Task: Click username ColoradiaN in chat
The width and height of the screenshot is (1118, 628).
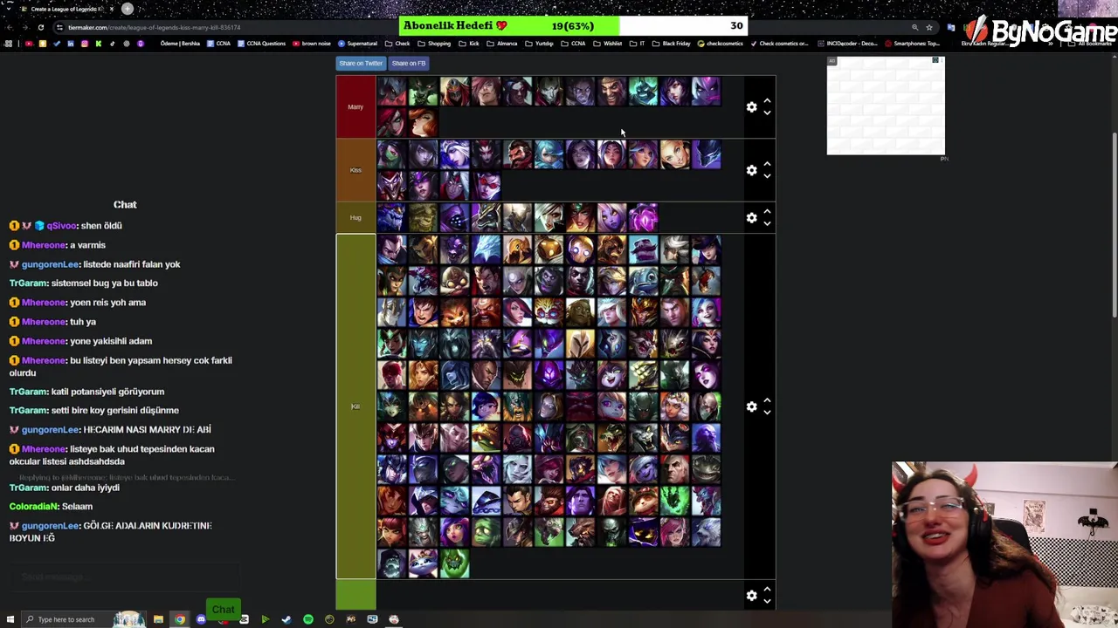Action: (34, 507)
